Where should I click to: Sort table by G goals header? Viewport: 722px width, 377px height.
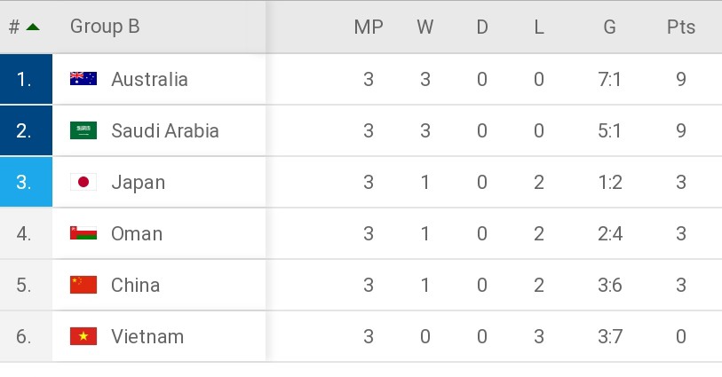click(609, 27)
